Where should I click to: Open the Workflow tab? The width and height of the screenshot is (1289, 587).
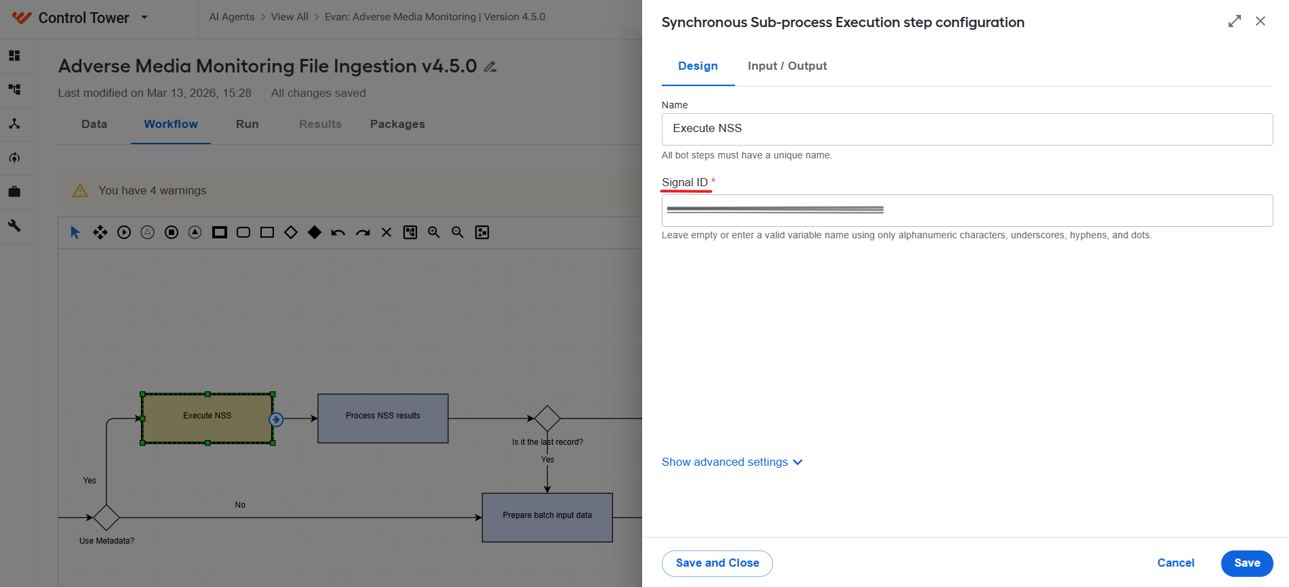(x=171, y=124)
